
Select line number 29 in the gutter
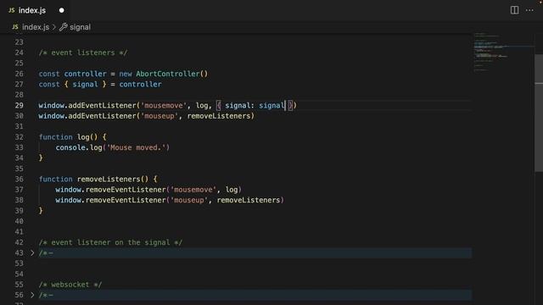(19, 105)
